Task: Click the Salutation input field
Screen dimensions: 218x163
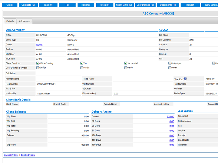Action: click(x=58, y=73)
